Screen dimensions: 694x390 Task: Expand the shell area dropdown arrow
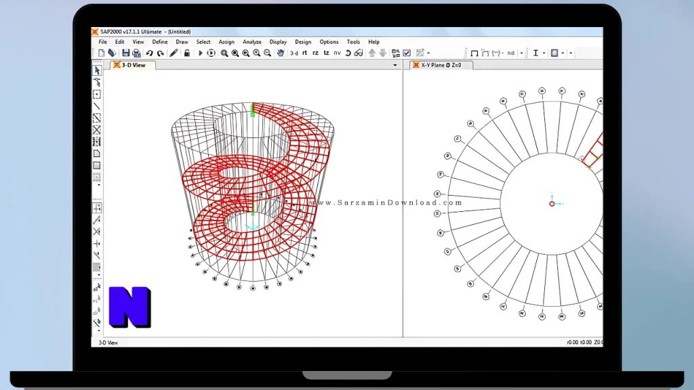click(x=563, y=53)
